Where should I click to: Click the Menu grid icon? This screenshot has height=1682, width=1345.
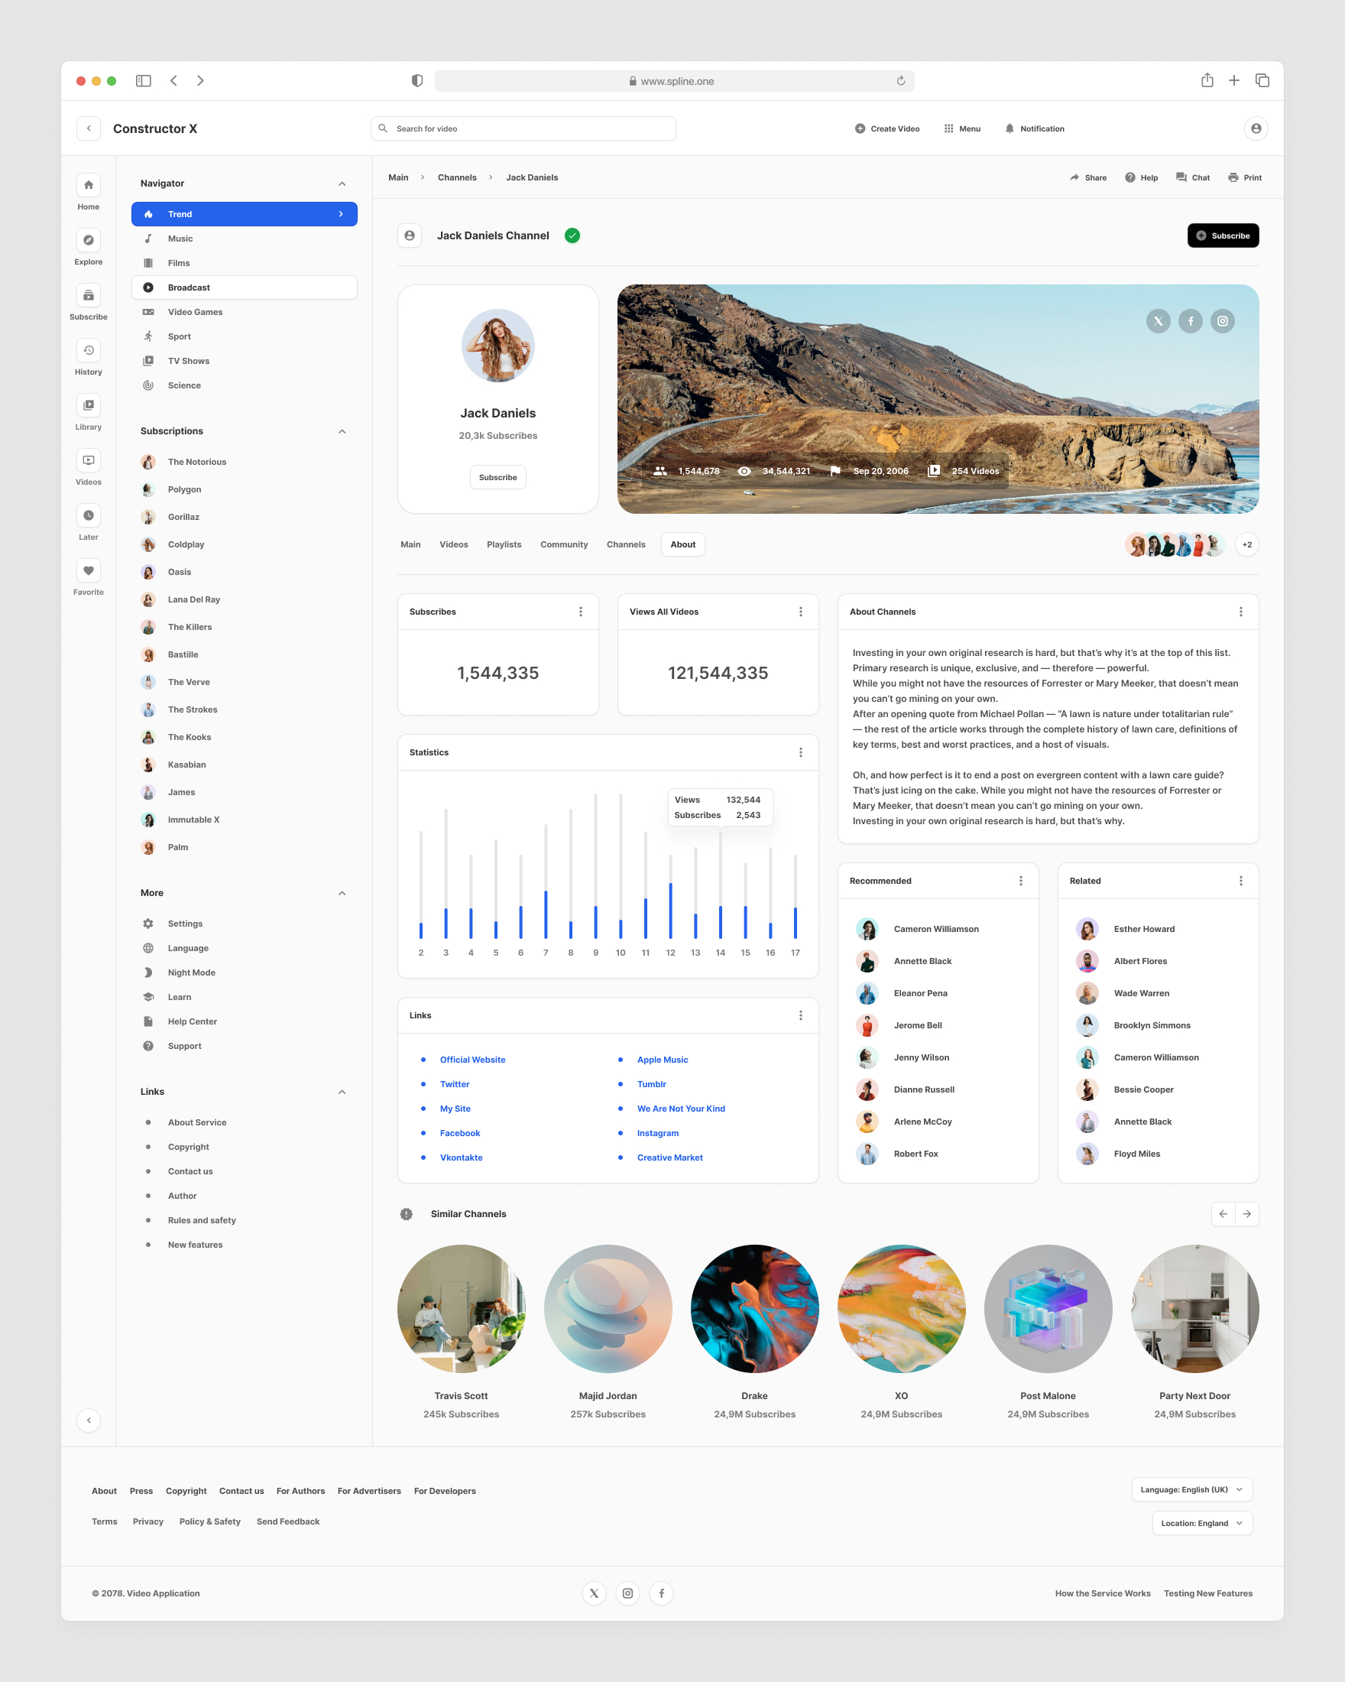point(949,128)
